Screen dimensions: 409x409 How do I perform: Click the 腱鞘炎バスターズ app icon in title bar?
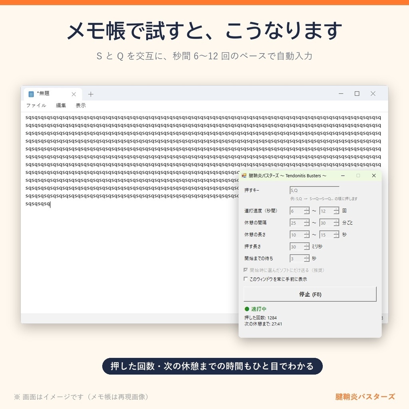[244, 176]
